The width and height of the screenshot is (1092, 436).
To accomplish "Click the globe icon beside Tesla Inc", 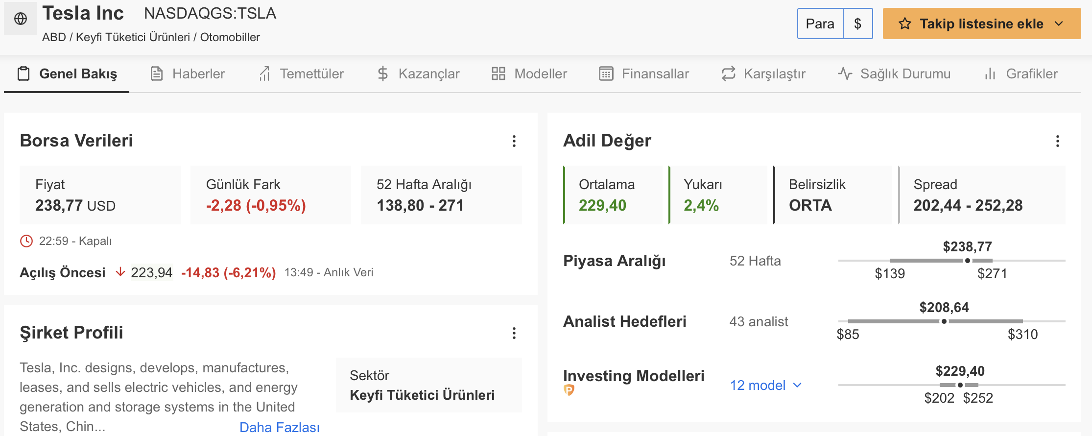I will click(21, 19).
